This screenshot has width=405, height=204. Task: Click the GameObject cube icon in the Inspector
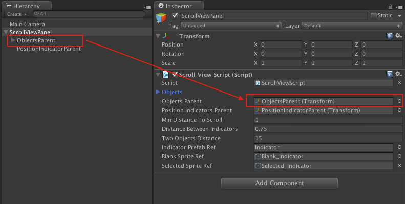pos(161,18)
